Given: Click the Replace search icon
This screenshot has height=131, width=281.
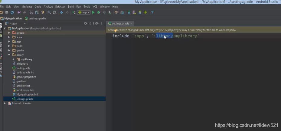Looking at the screenshot, I should click(x=55, y=12).
